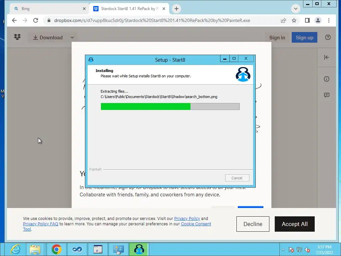Click the address bar URL
341x256 pixels.
[152, 20]
